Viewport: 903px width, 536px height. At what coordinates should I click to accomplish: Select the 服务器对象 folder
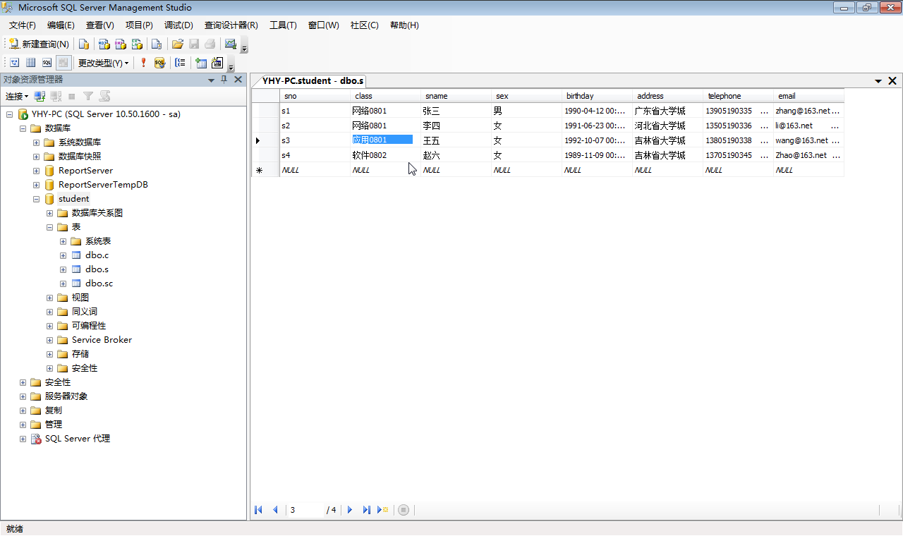pyautogui.click(x=66, y=396)
